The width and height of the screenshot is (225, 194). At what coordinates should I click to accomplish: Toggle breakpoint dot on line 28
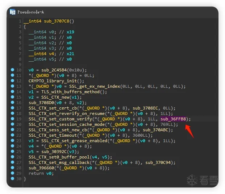(x=12, y=168)
